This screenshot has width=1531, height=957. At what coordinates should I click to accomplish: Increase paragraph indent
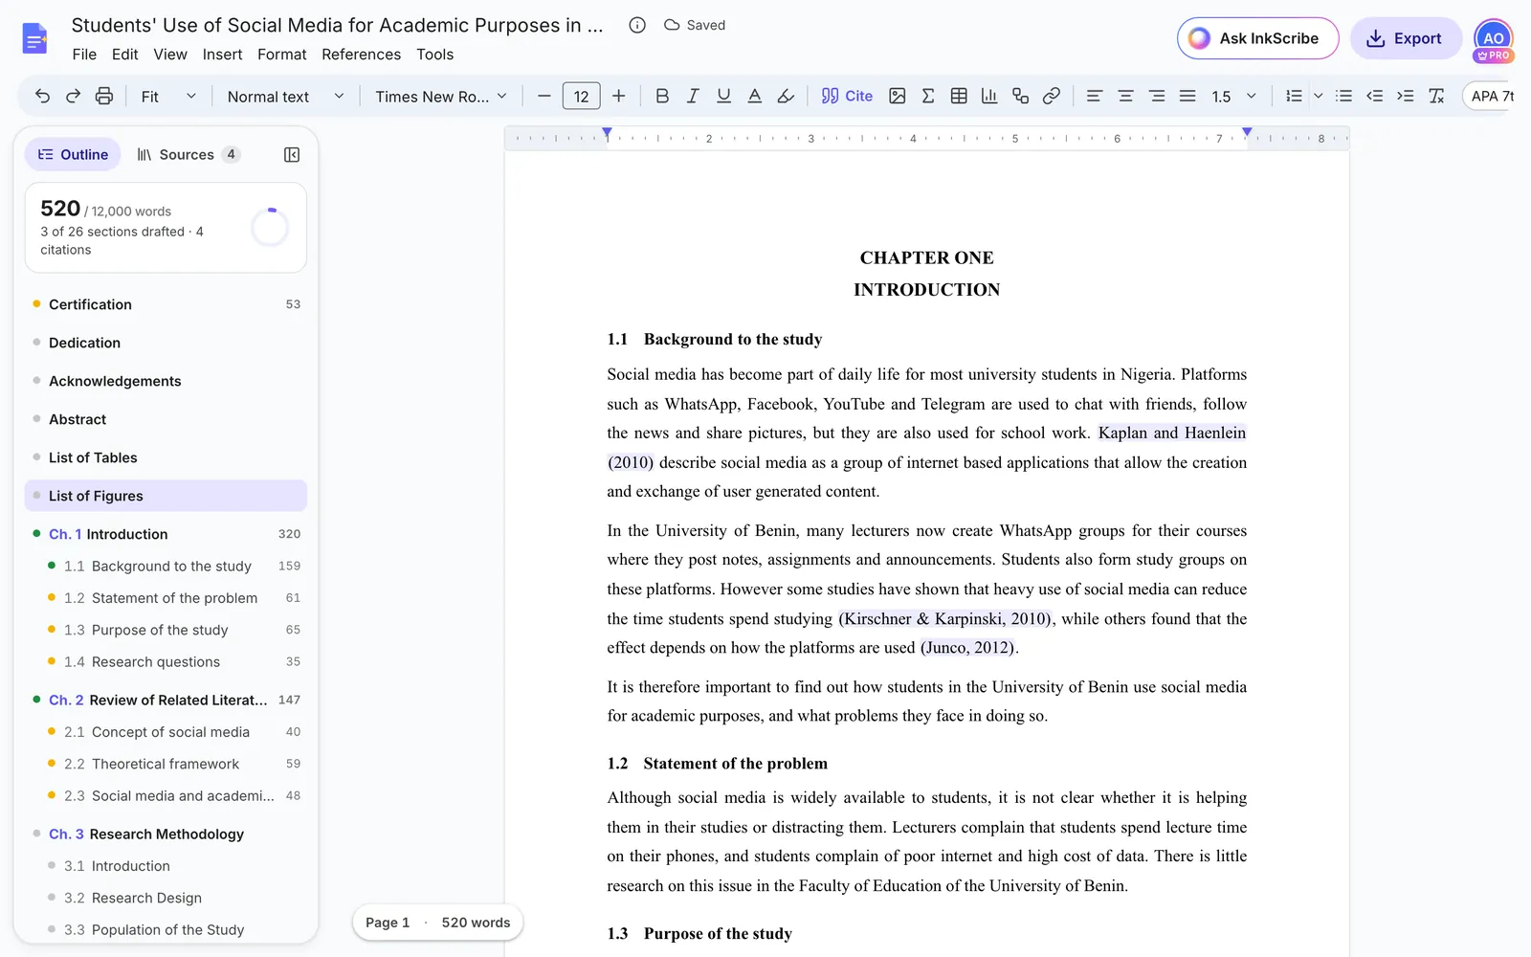1406,96
